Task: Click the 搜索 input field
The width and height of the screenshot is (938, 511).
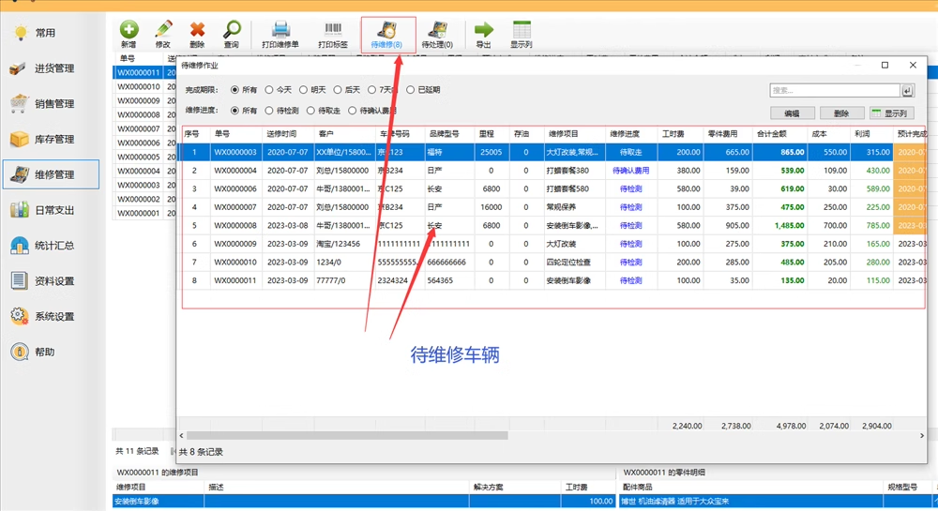Action: pos(835,90)
